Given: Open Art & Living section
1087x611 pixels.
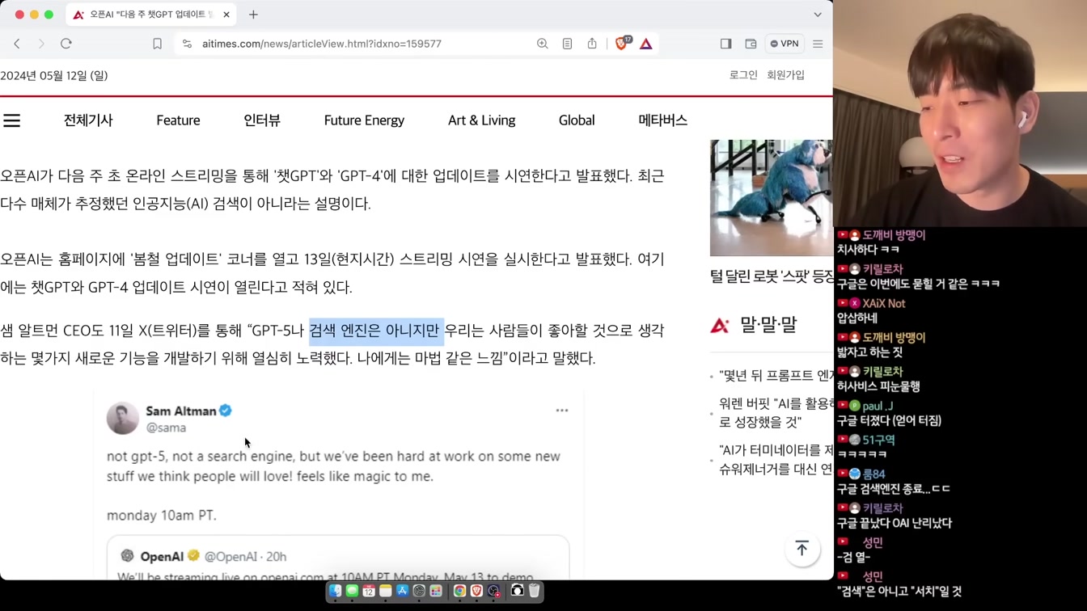Looking at the screenshot, I should click(x=481, y=120).
